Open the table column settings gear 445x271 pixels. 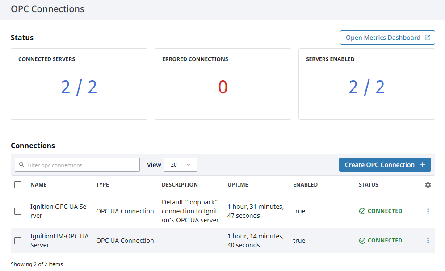tap(428, 185)
